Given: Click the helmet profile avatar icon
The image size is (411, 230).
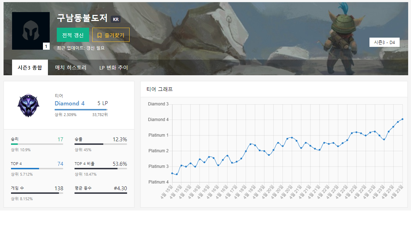Looking at the screenshot, I should (31, 31).
